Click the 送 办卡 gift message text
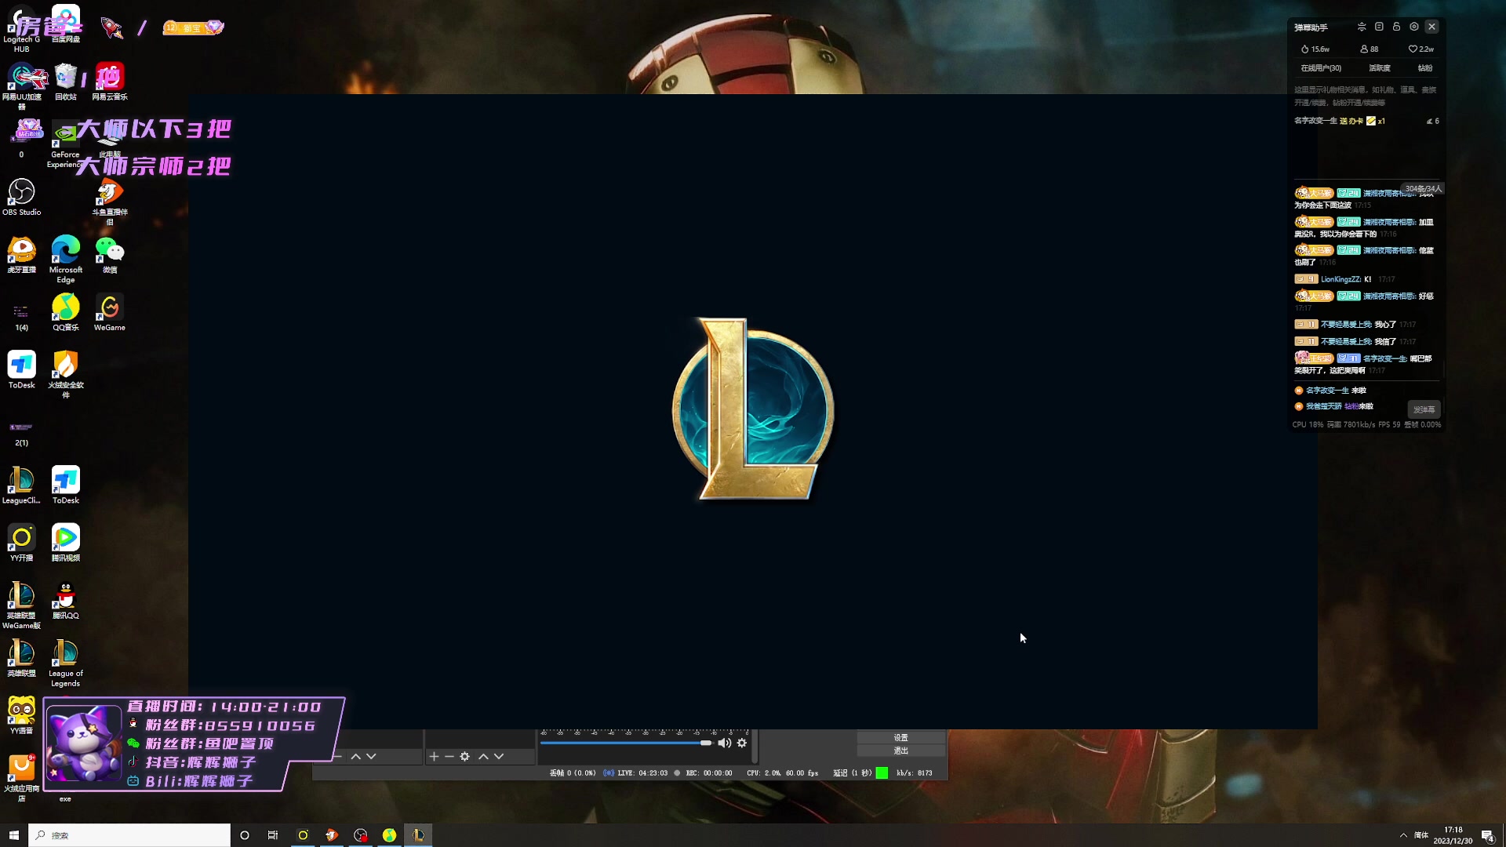Screen dimensions: 1506x847 (1351, 121)
